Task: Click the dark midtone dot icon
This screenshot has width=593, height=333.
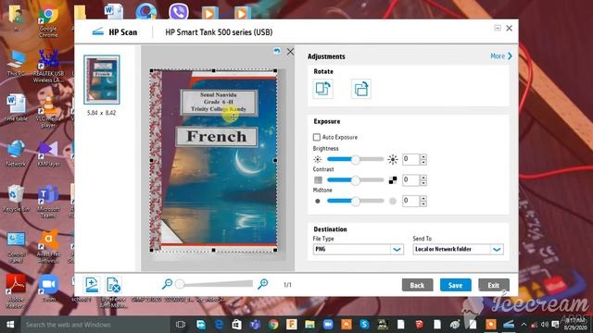Action: click(x=318, y=201)
